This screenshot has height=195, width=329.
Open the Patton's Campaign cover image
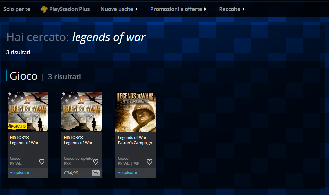point(135,112)
